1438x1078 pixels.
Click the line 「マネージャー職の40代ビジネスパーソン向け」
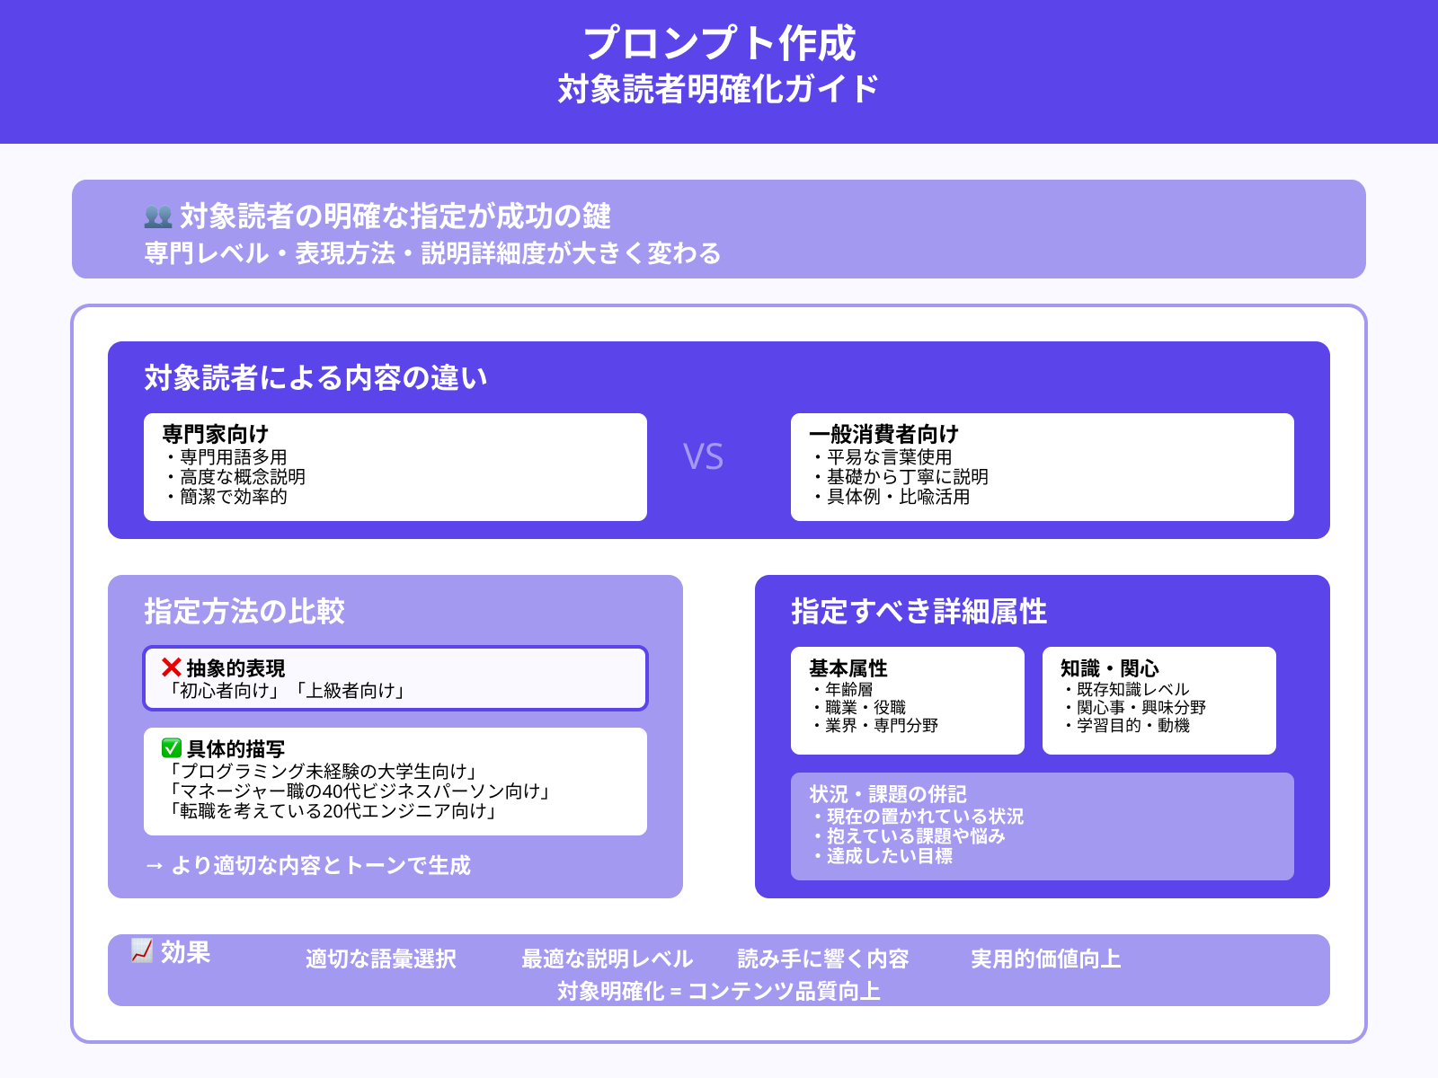pos(359,791)
